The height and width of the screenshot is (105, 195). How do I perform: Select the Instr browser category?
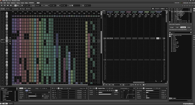pos(177,27)
